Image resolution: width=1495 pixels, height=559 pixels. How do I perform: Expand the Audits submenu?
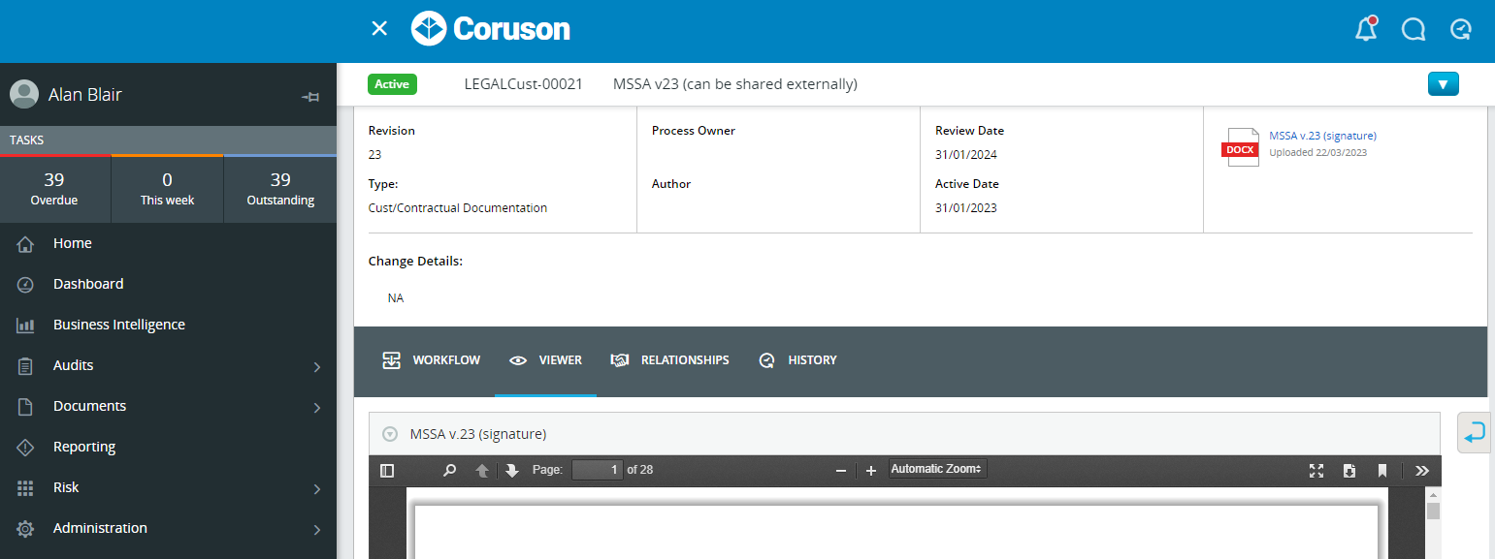316,367
